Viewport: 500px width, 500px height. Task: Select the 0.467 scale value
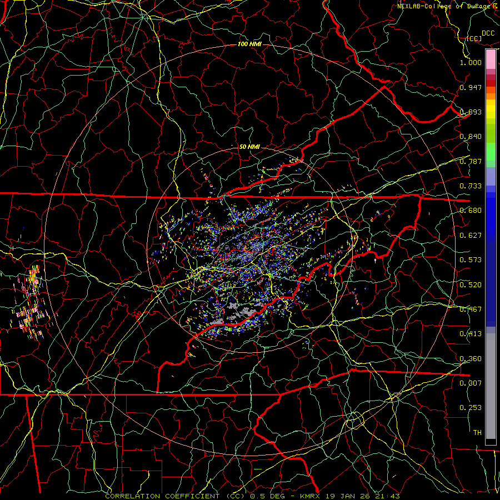click(x=471, y=309)
